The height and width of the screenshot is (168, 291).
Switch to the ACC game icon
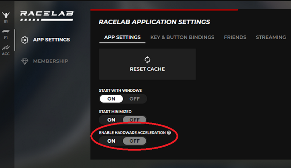click(6, 49)
